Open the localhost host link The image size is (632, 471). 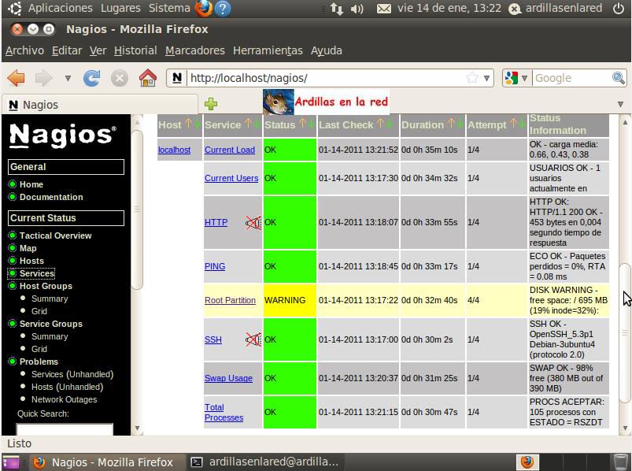(x=174, y=150)
